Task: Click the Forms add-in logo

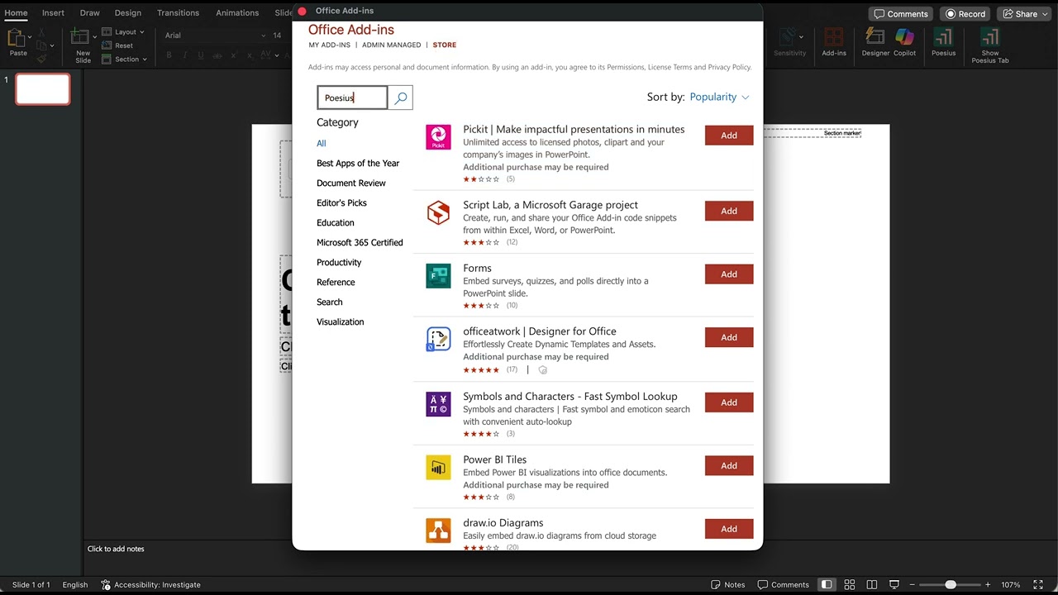Action: (438, 276)
